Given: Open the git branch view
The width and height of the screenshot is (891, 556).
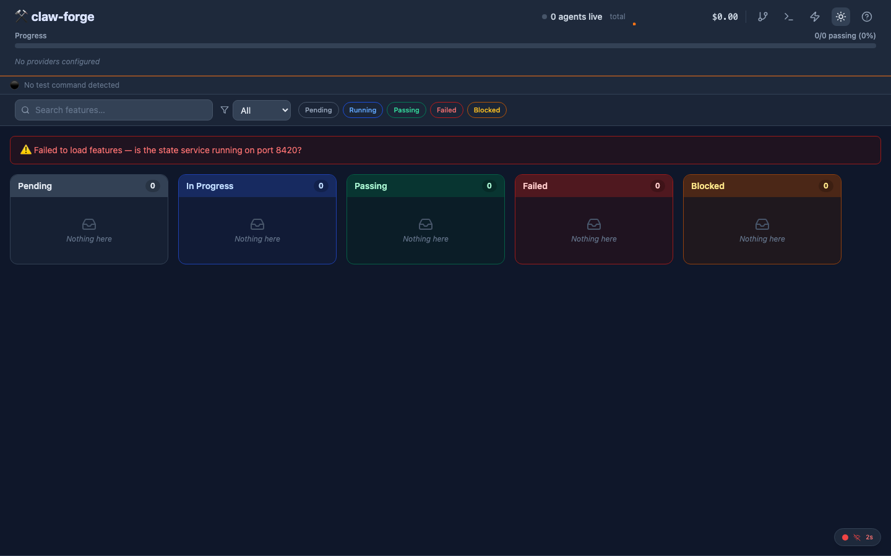Looking at the screenshot, I should [x=763, y=17].
